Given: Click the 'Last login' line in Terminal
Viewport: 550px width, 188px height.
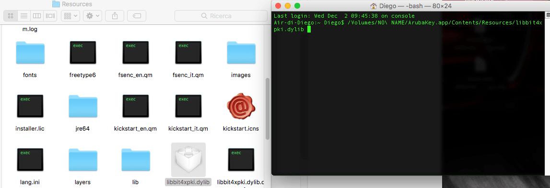Looking at the screenshot, I should click(344, 16).
